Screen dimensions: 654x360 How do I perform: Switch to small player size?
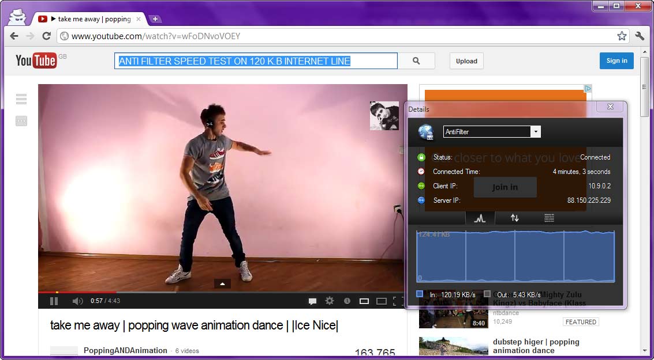364,301
